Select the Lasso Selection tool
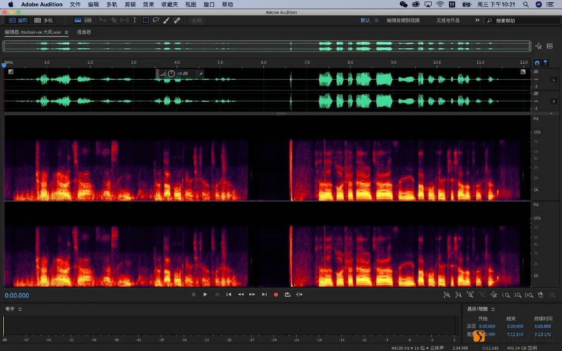The image size is (562, 351). pos(156,21)
